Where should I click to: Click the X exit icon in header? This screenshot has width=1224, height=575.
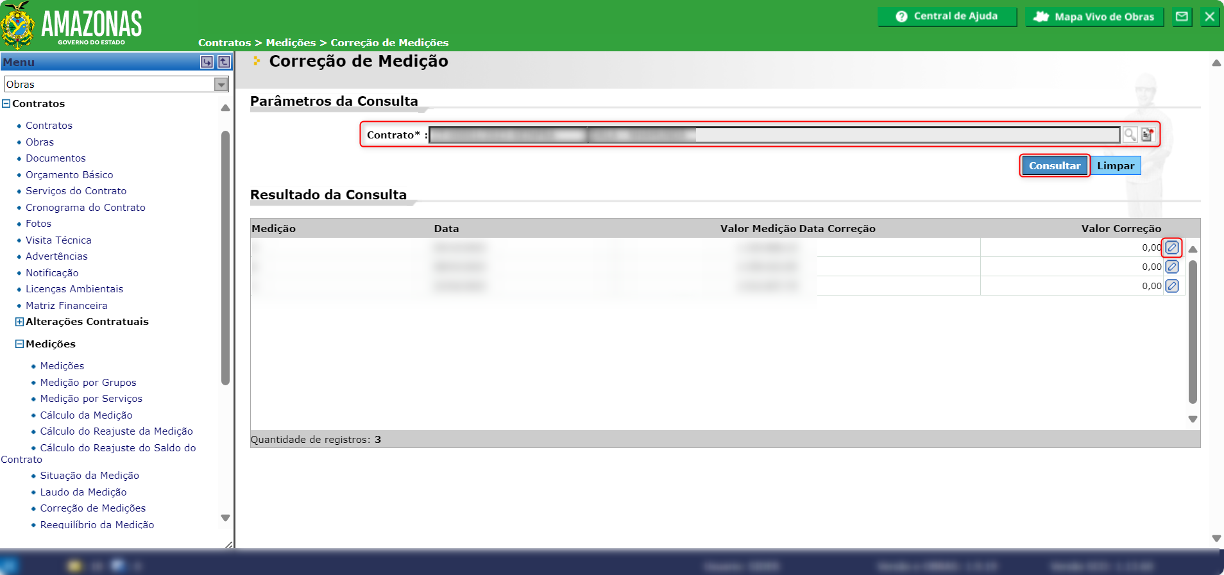click(x=1209, y=17)
